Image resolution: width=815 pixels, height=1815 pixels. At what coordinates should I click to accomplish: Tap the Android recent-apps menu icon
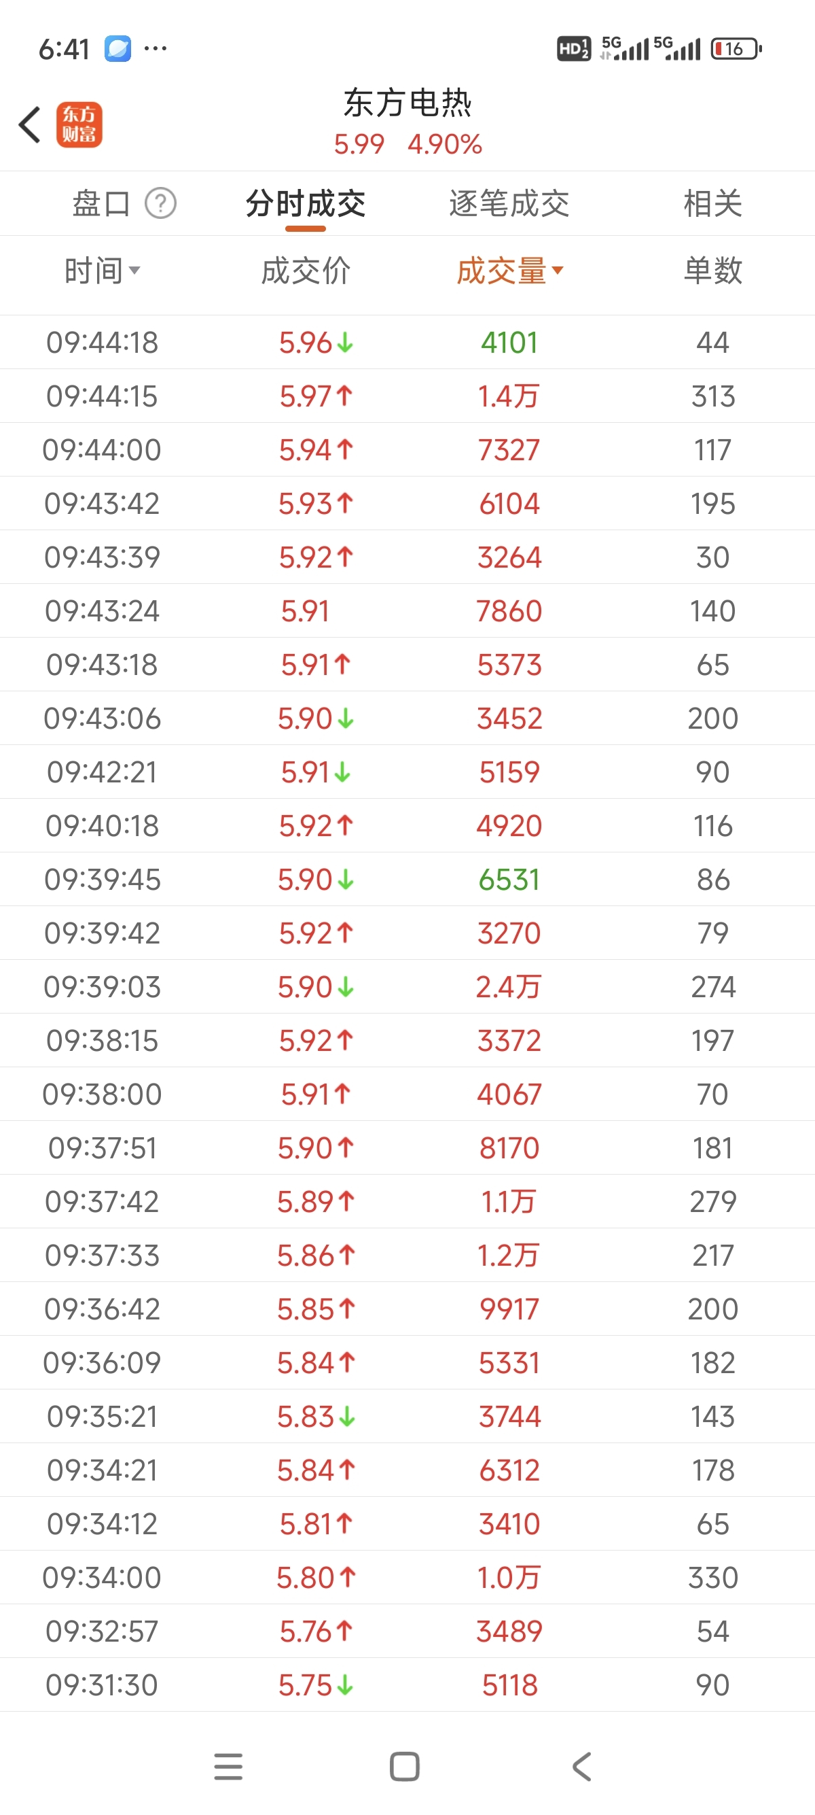(228, 1765)
